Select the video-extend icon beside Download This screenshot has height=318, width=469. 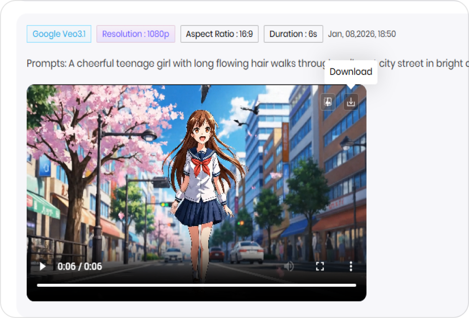pyautogui.click(x=327, y=101)
